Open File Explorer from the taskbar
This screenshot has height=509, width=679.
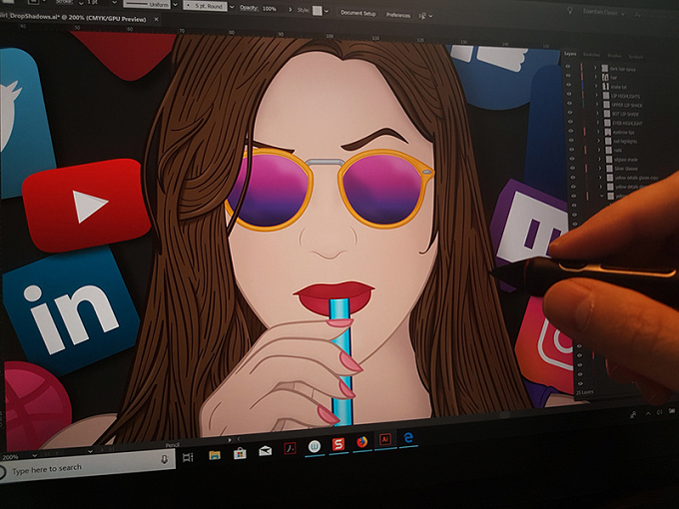[215, 455]
